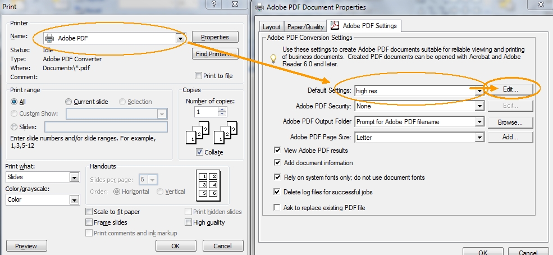This screenshot has height=255, width=553.
Task: Click the printer Properties button
Action: (x=215, y=37)
